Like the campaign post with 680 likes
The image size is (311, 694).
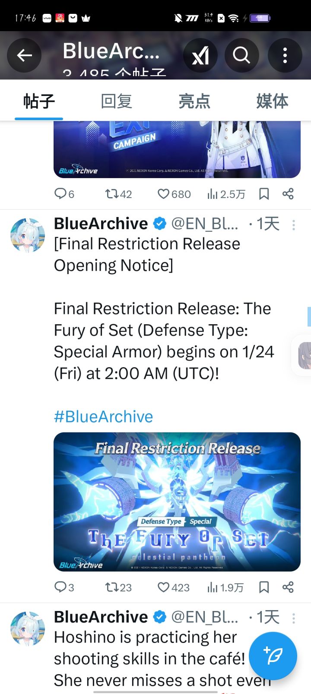174,194
